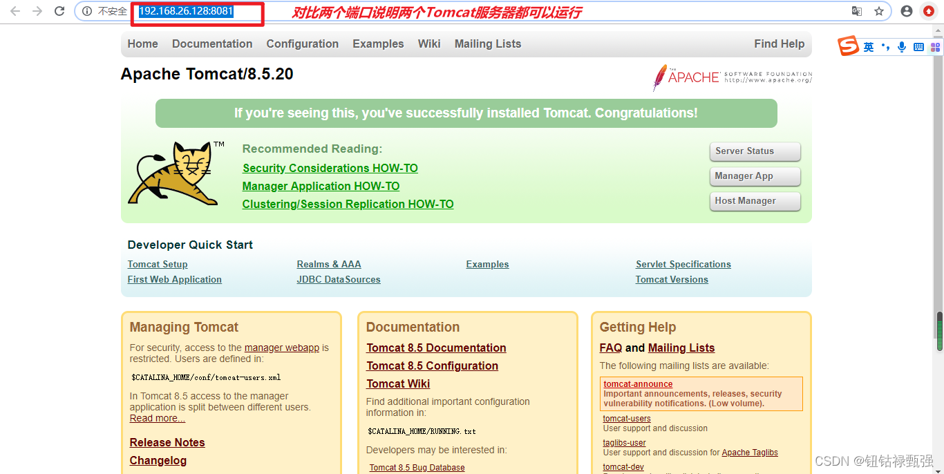Click the Sogou microphone icon

click(902, 47)
